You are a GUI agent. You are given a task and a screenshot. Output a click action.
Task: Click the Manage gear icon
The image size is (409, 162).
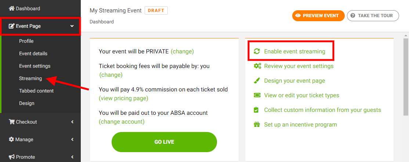point(12,139)
